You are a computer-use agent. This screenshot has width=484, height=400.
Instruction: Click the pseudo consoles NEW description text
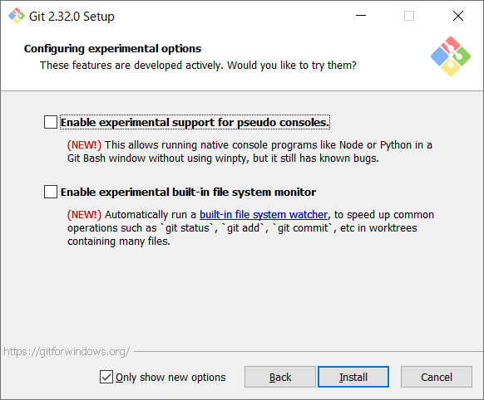(249, 152)
